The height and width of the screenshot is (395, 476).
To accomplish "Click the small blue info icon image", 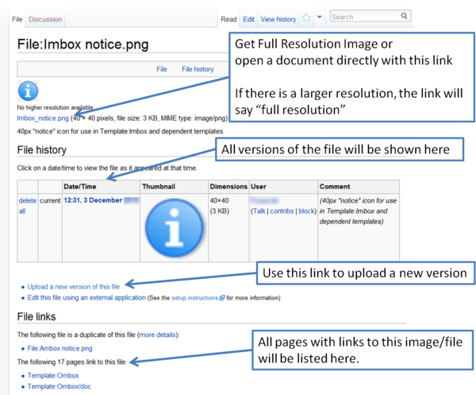I will 28,91.
